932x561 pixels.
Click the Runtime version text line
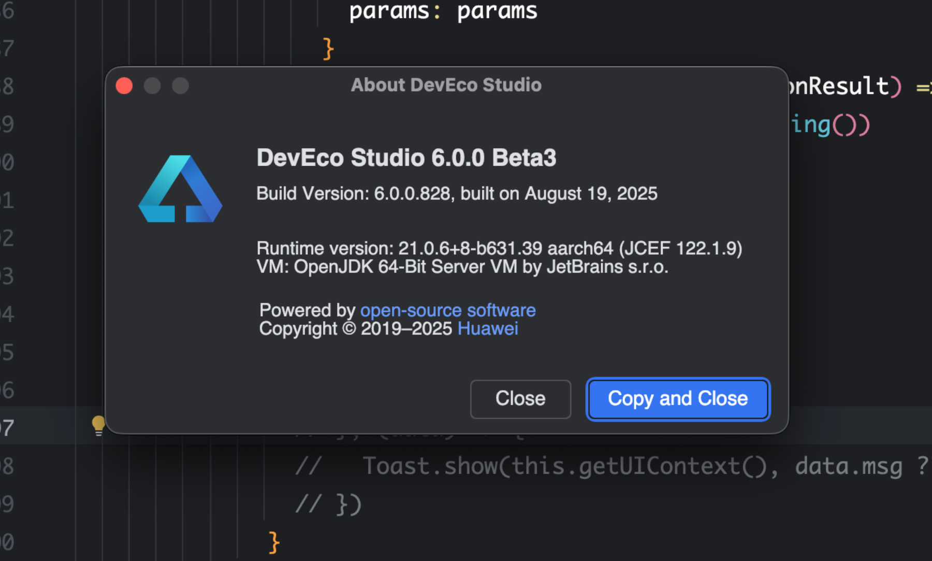point(499,249)
